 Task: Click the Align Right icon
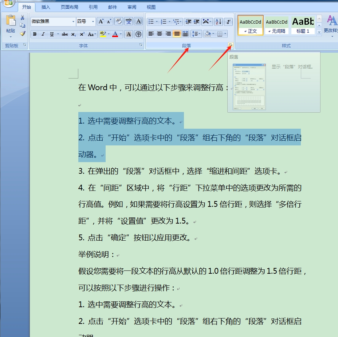(x=168, y=34)
